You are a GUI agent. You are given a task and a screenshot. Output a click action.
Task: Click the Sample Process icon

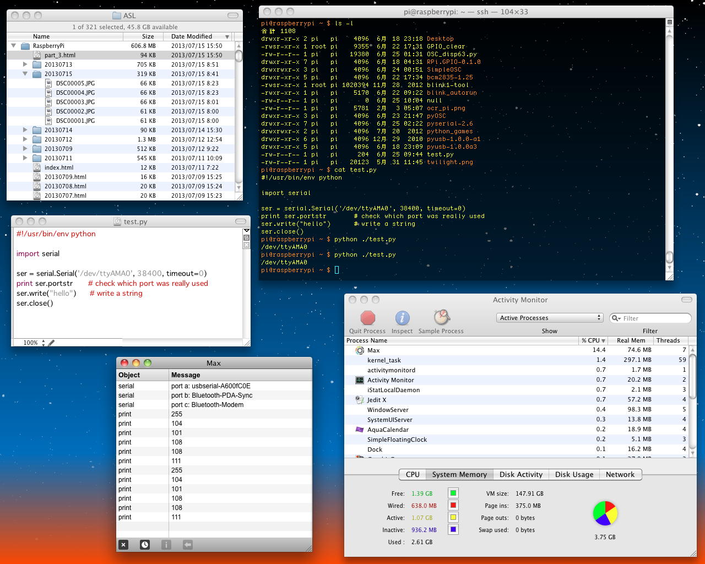pyautogui.click(x=441, y=317)
